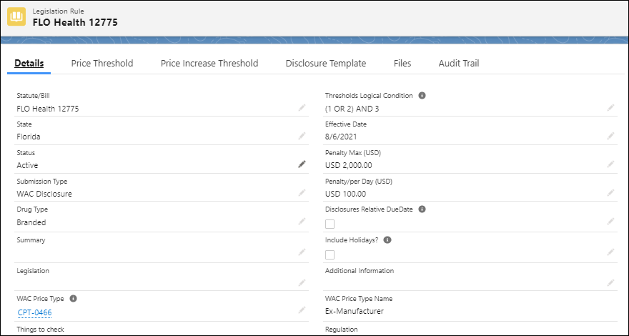Open the Price Threshold tab
This screenshot has width=629, height=336.
click(x=102, y=64)
